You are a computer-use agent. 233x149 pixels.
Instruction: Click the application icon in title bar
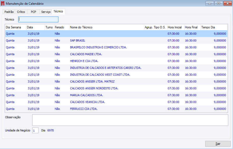click(x=3, y=3)
